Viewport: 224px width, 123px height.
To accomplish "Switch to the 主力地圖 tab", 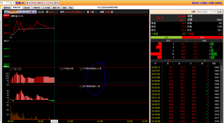I will click(46, 7).
